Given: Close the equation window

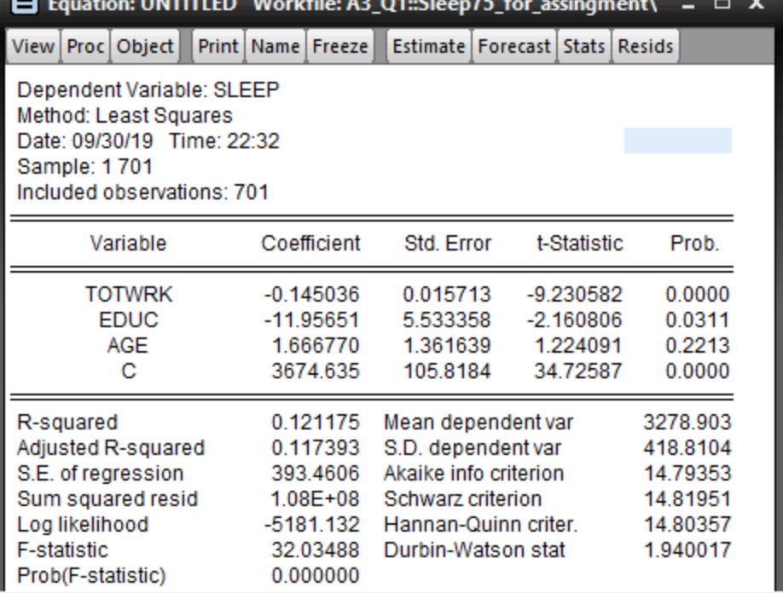Looking at the screenshot, I should pyautogui.click(x=757, y=5).
